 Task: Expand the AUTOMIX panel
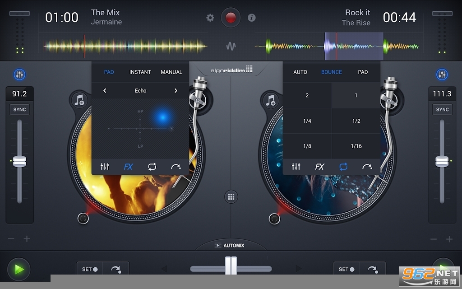point(231,245)
